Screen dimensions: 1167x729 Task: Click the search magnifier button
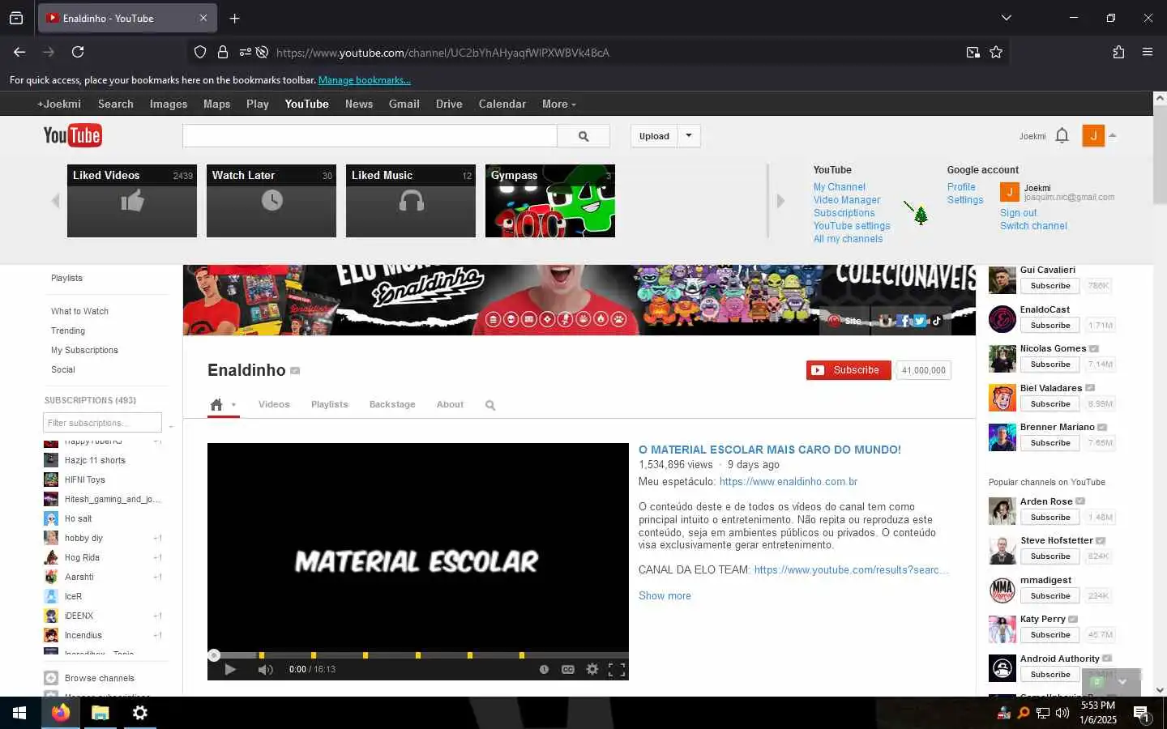583,136
